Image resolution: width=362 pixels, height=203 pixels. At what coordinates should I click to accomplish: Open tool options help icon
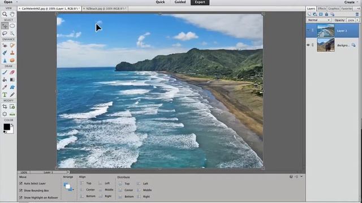[x=291, y=176]
